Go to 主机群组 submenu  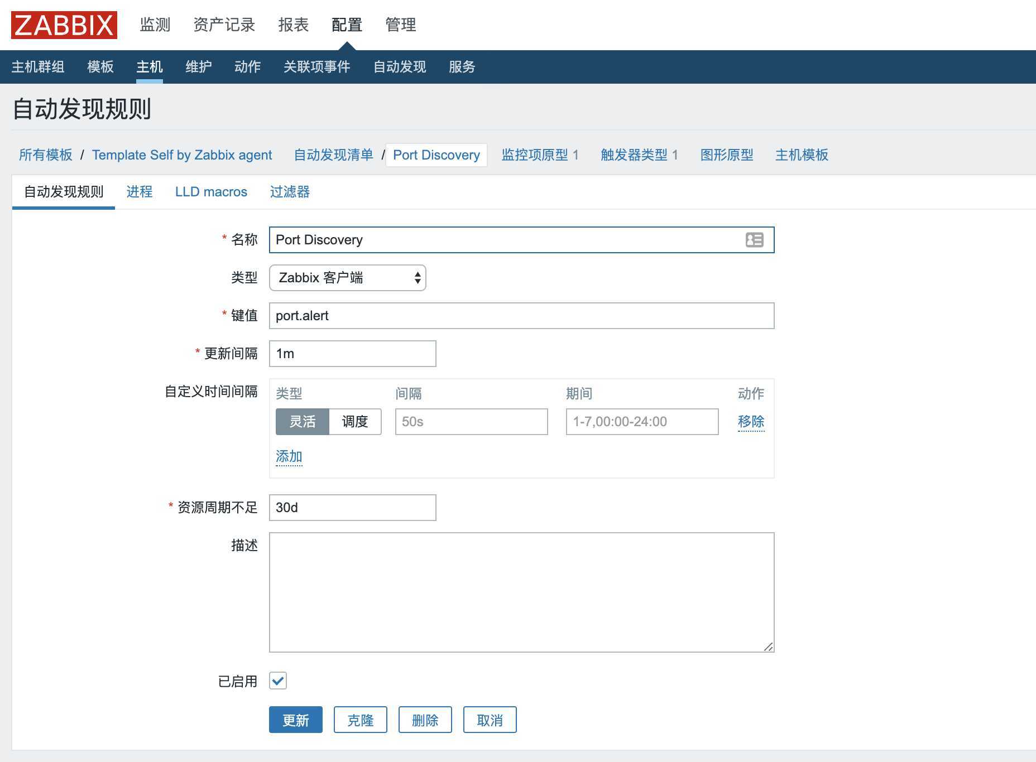tap(38, 67)
